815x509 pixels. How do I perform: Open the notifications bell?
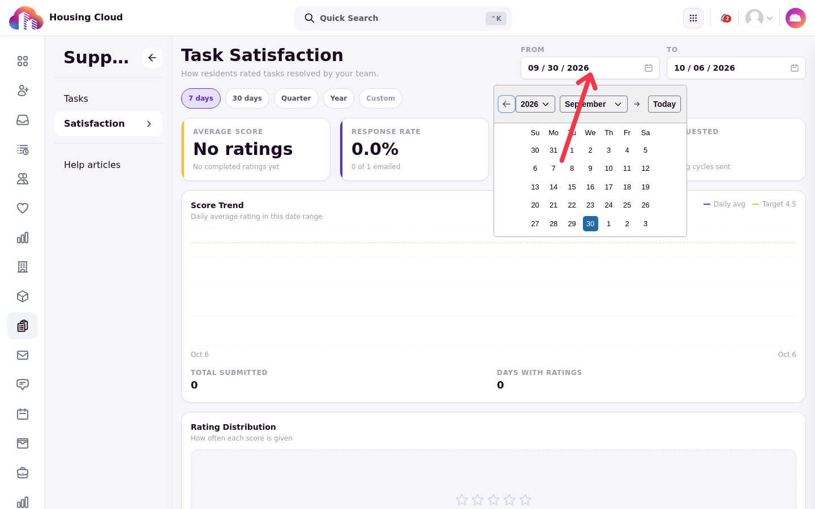[725, 18]
